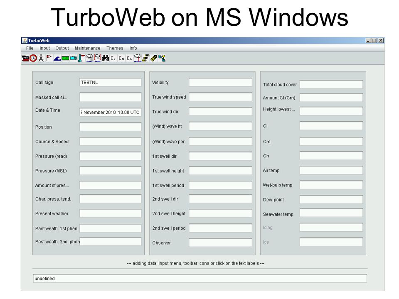Select the binoculars visibility icon
The height and width of the screenshot is (299, 399).
coord(105,58)
